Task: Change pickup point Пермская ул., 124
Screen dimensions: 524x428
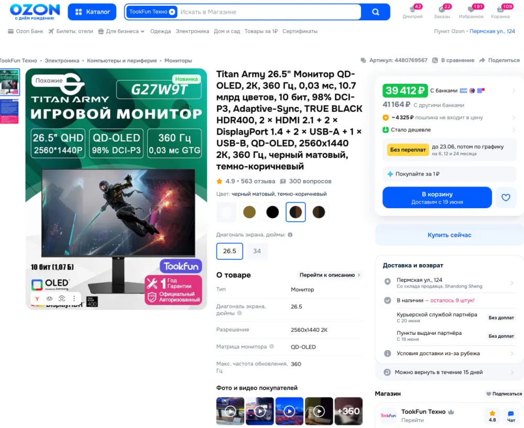Action: (492, 31)
